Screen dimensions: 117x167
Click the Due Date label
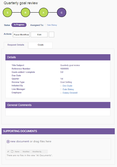(x=16, y=75)
